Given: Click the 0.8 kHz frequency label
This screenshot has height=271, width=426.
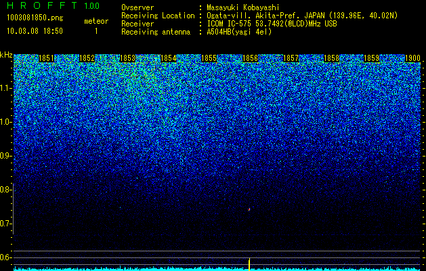Looking at the screenshot, I should coord(5,190).
